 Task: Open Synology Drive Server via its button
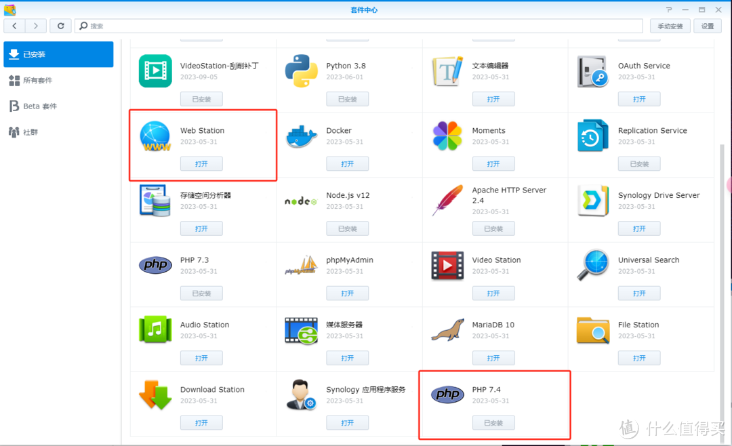pos(639,228)
